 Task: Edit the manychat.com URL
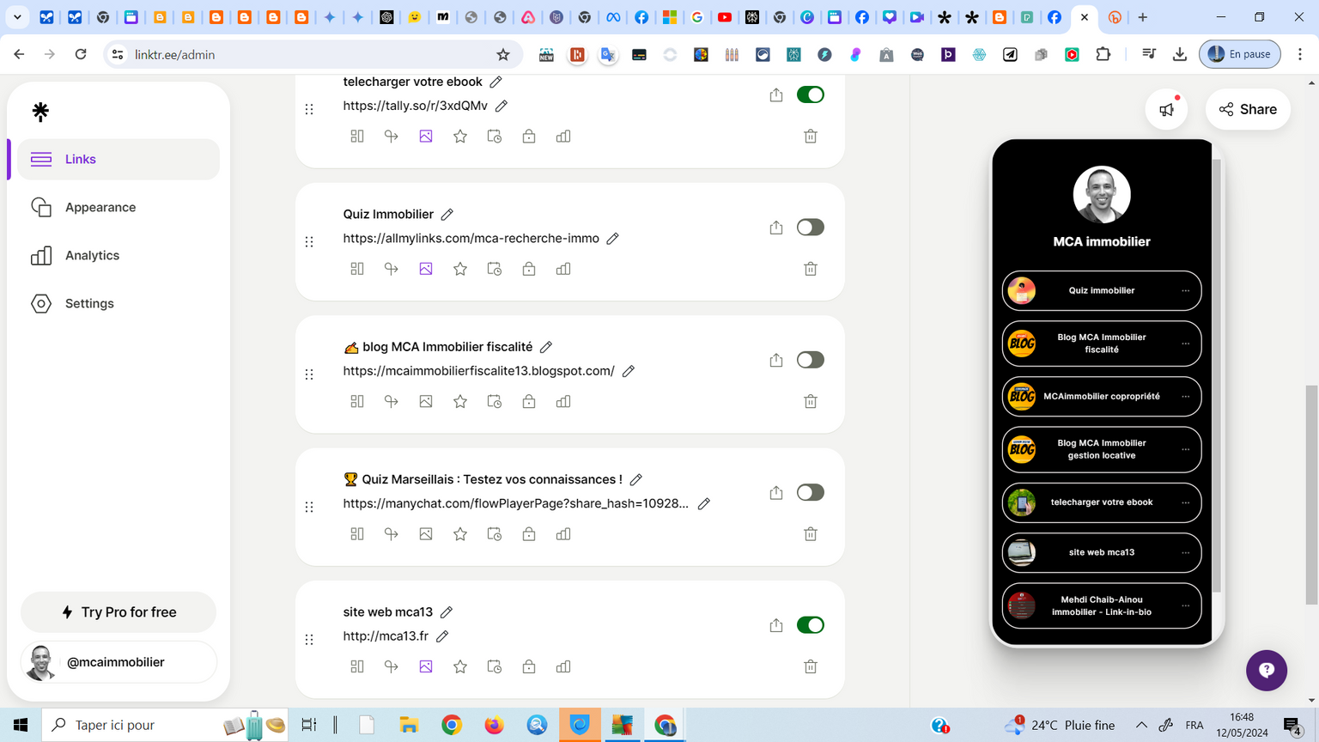704,503
